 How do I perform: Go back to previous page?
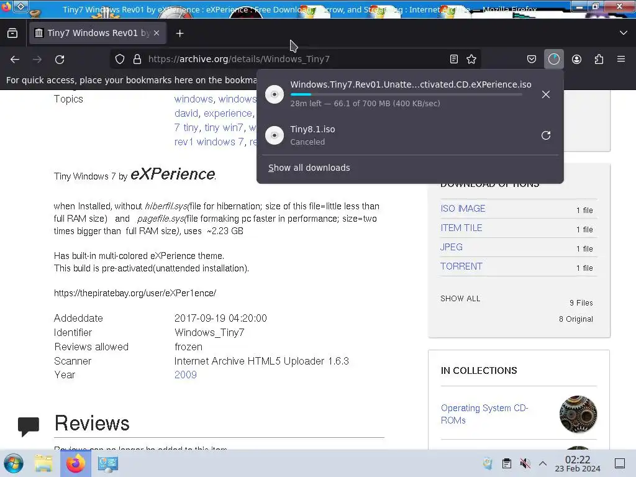click(15, 59)
